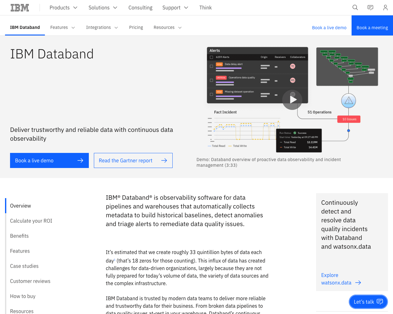Expand the Solutions menu
Screen dimensions: 393x314
tap(103, 8)
